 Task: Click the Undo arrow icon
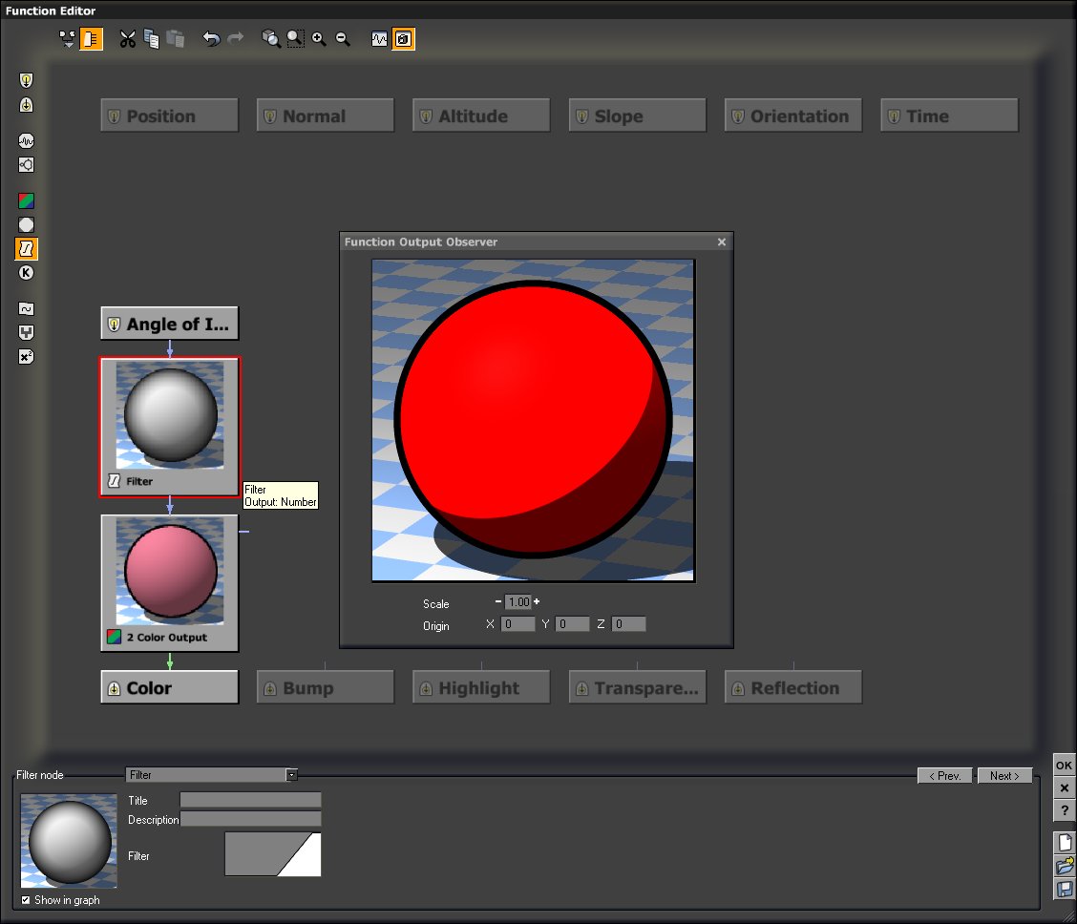click(x=211, y=39)
